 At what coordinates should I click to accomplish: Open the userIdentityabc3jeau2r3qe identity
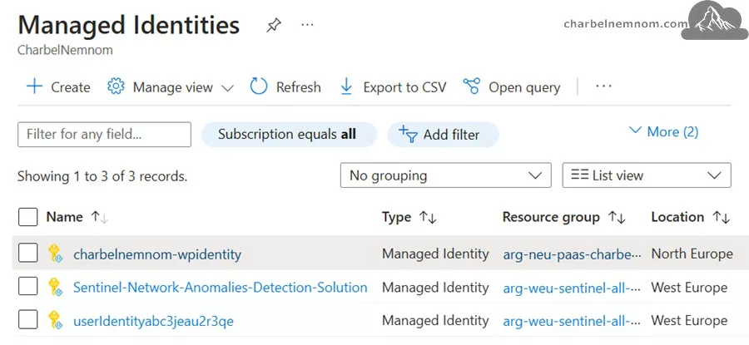[153, 321]
